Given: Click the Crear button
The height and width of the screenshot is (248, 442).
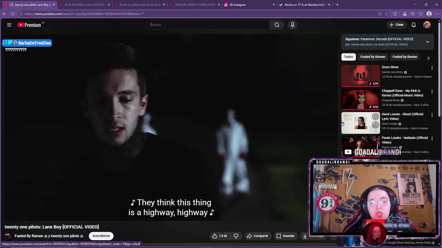Looking at the screenshot, I should pos(396,25).
